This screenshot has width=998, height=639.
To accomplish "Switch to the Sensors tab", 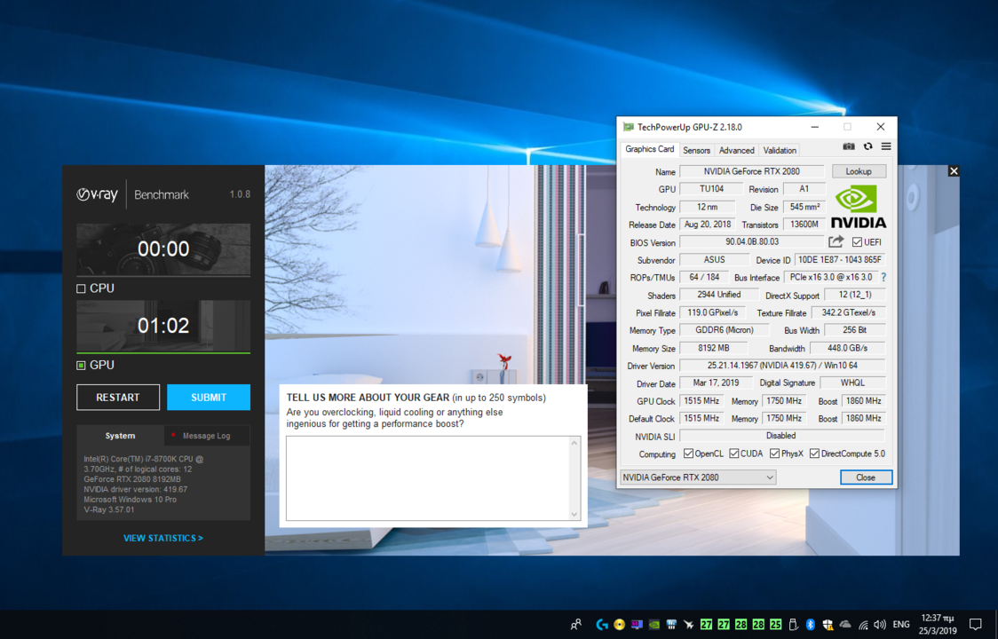I will pos(696,150).
